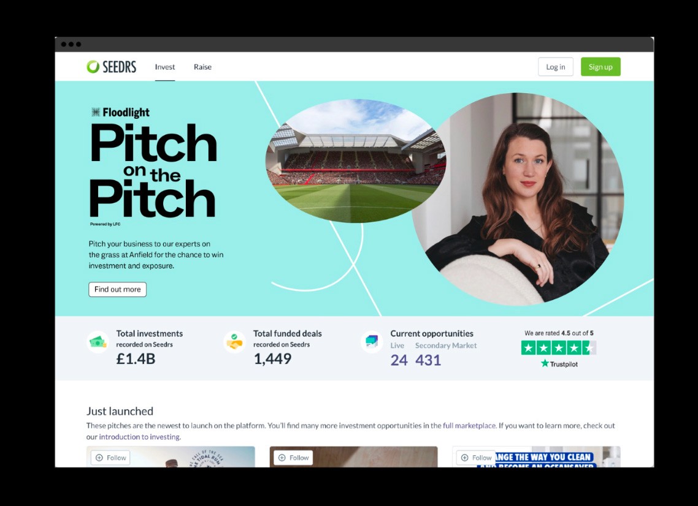Viewport: 698px width, 506px height.
Task: Click the green Sign up button
Action: click(x=600, y=67)
